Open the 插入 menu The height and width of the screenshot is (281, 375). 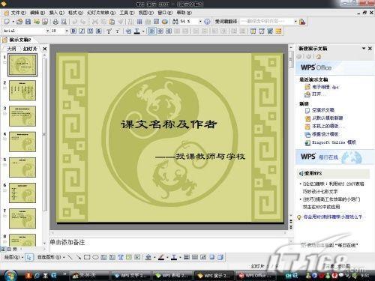coord(56,13)
